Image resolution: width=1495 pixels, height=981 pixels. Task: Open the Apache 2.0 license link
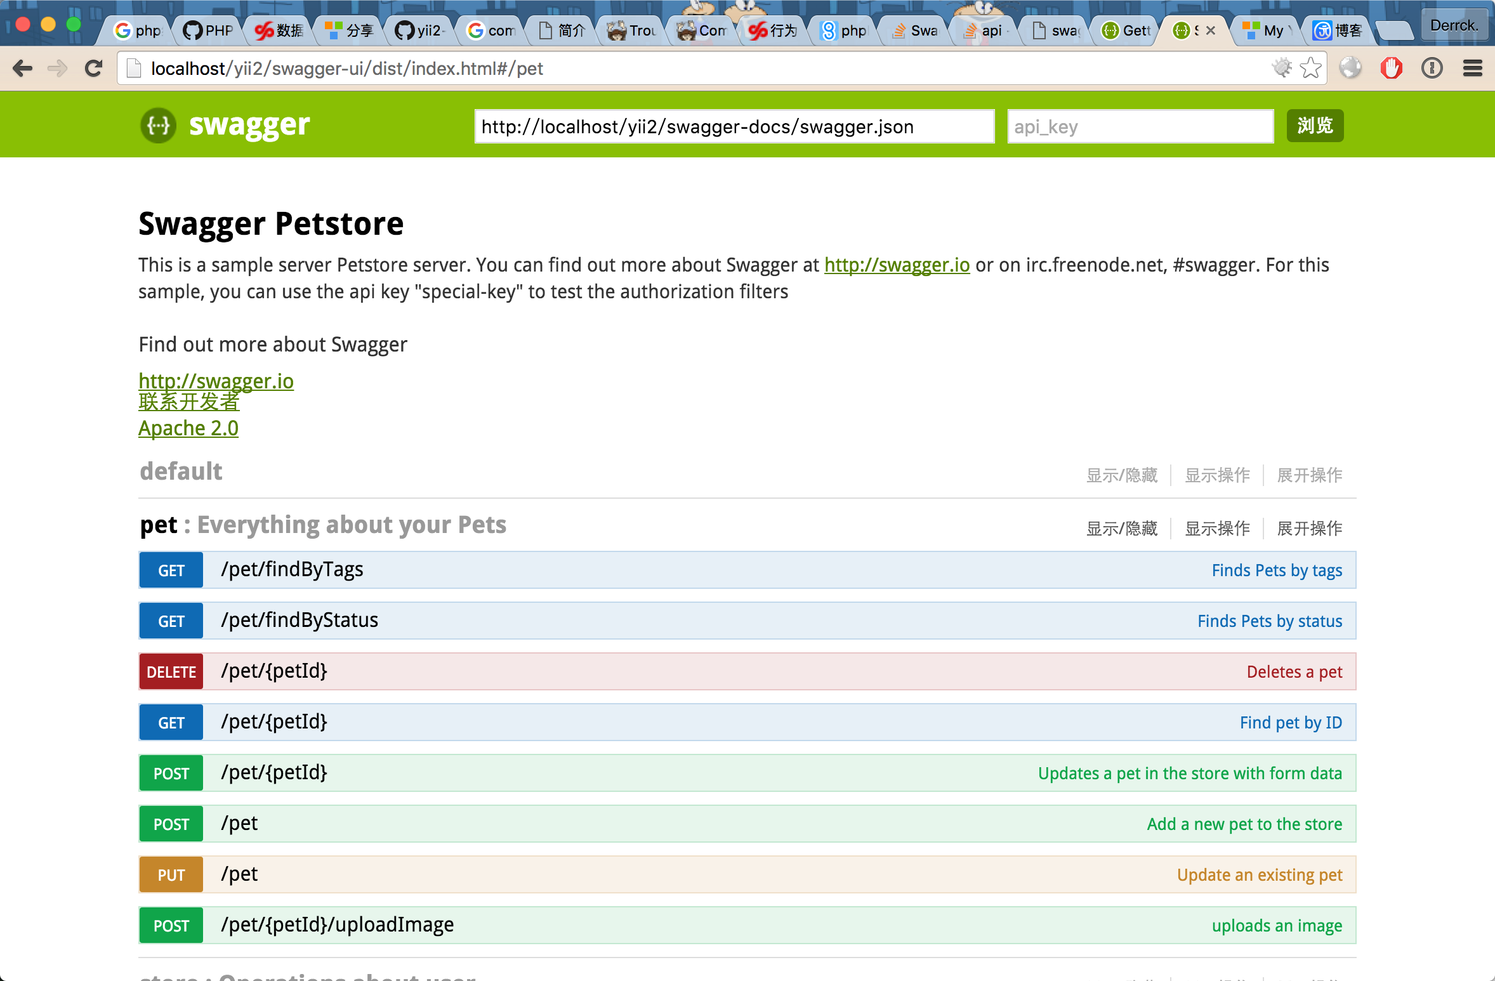[188, 428]
